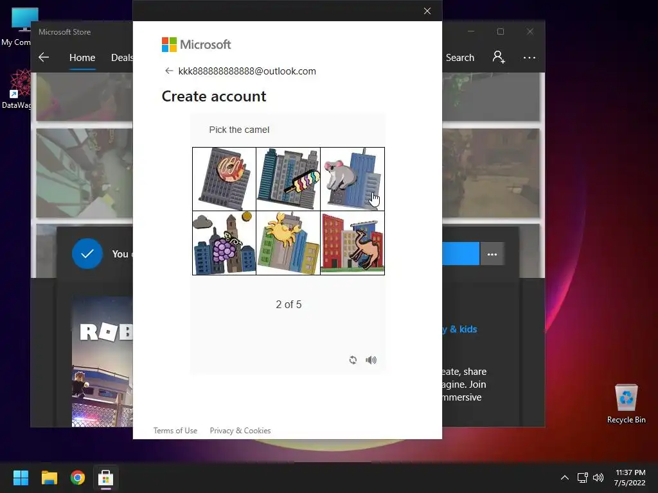The height and width of the screenshot is (493, 658).
Task: Open the Privacy & Cookies link
Action: (x=240, y=431)
